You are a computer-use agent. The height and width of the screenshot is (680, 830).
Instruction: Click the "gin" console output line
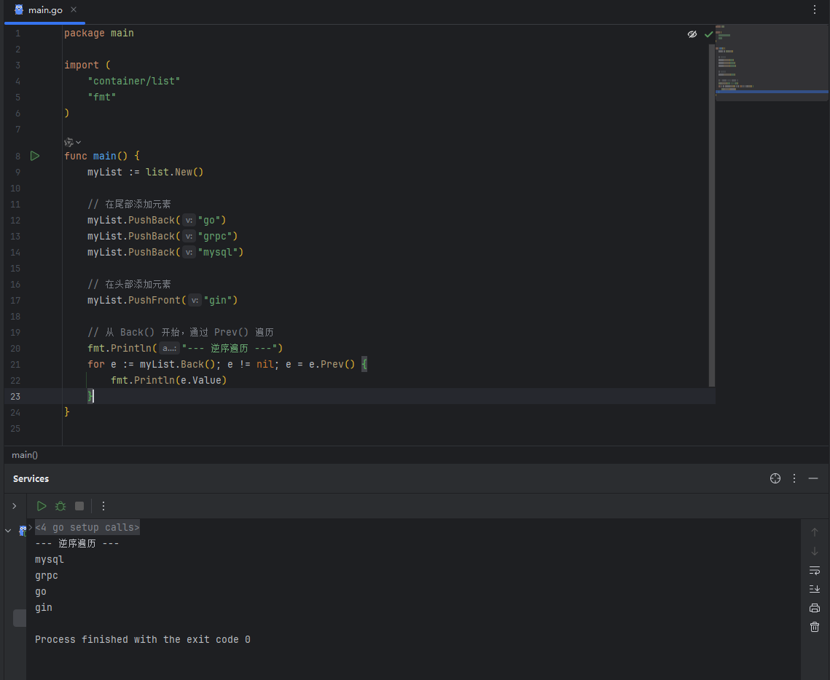click(x=44, y=607)
